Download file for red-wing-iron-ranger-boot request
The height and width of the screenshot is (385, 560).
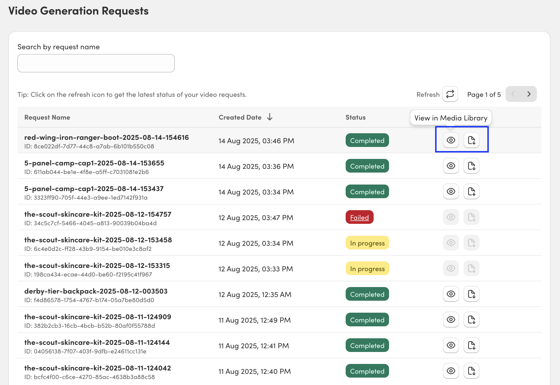pyautogui.click(x=471, y=140)
